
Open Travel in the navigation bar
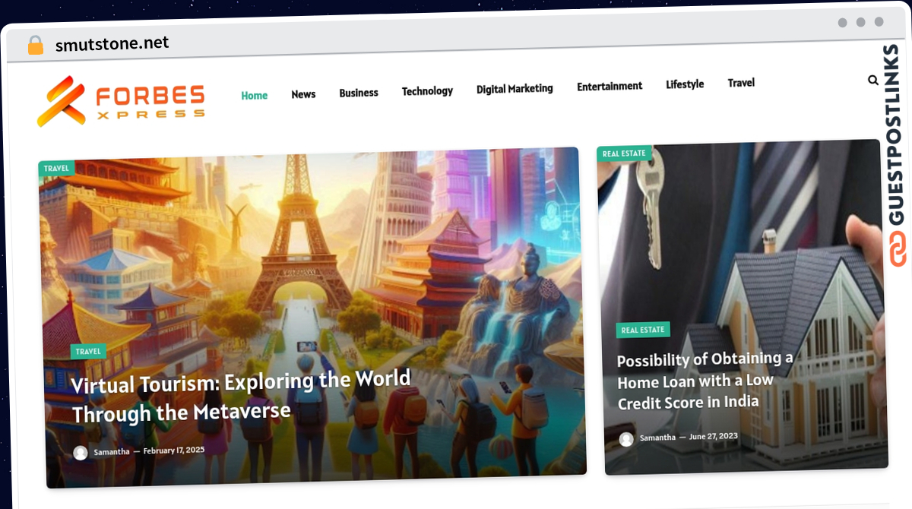[741, 83]
